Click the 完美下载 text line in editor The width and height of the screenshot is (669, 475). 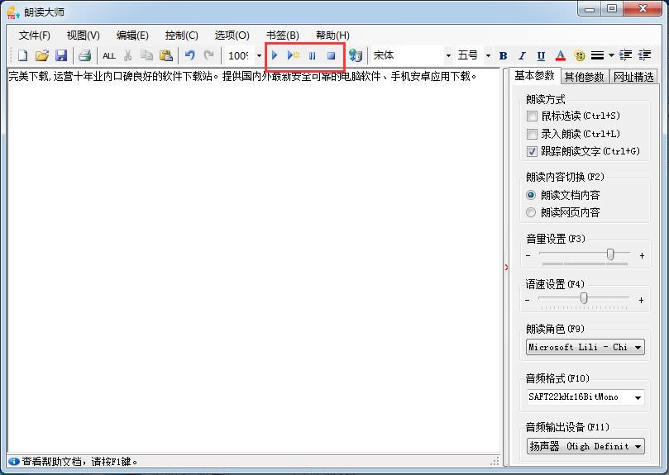(x=242, y=77)
